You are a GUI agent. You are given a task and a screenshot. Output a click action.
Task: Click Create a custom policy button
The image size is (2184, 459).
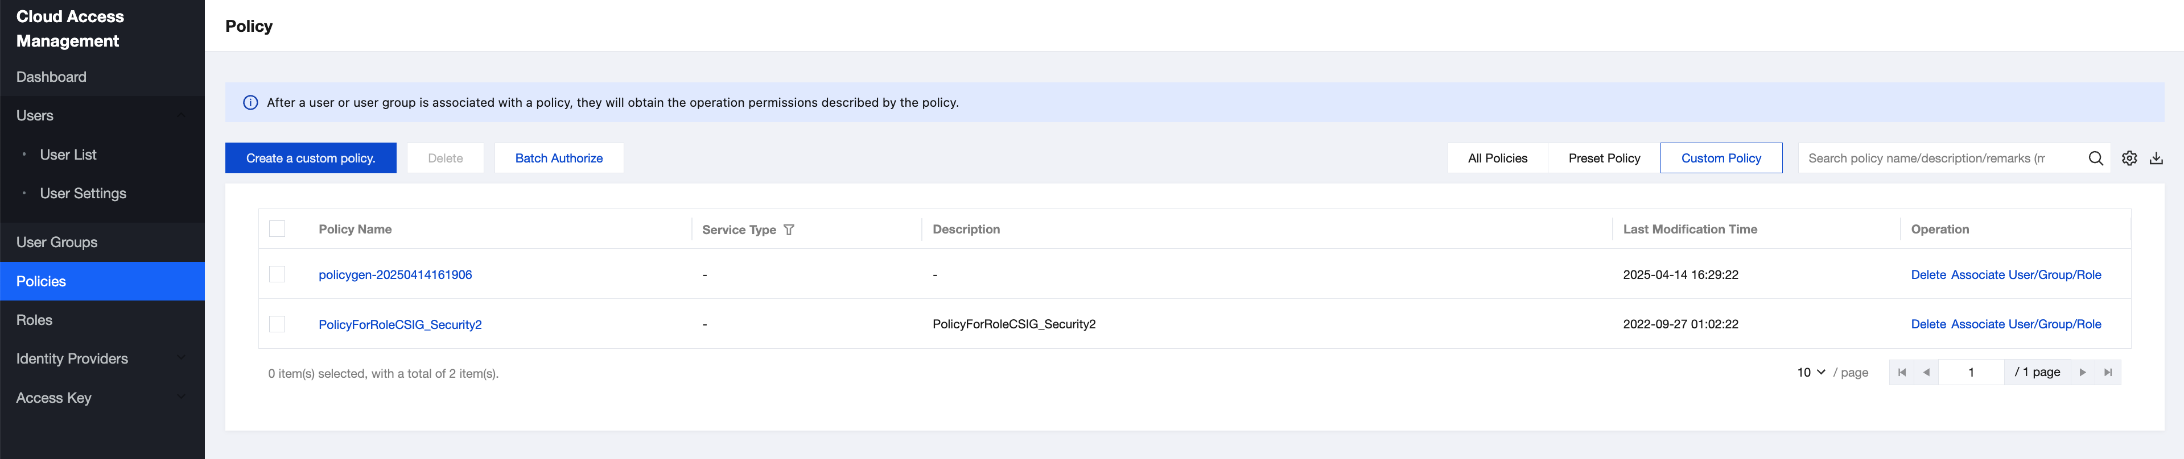[310, 158]
